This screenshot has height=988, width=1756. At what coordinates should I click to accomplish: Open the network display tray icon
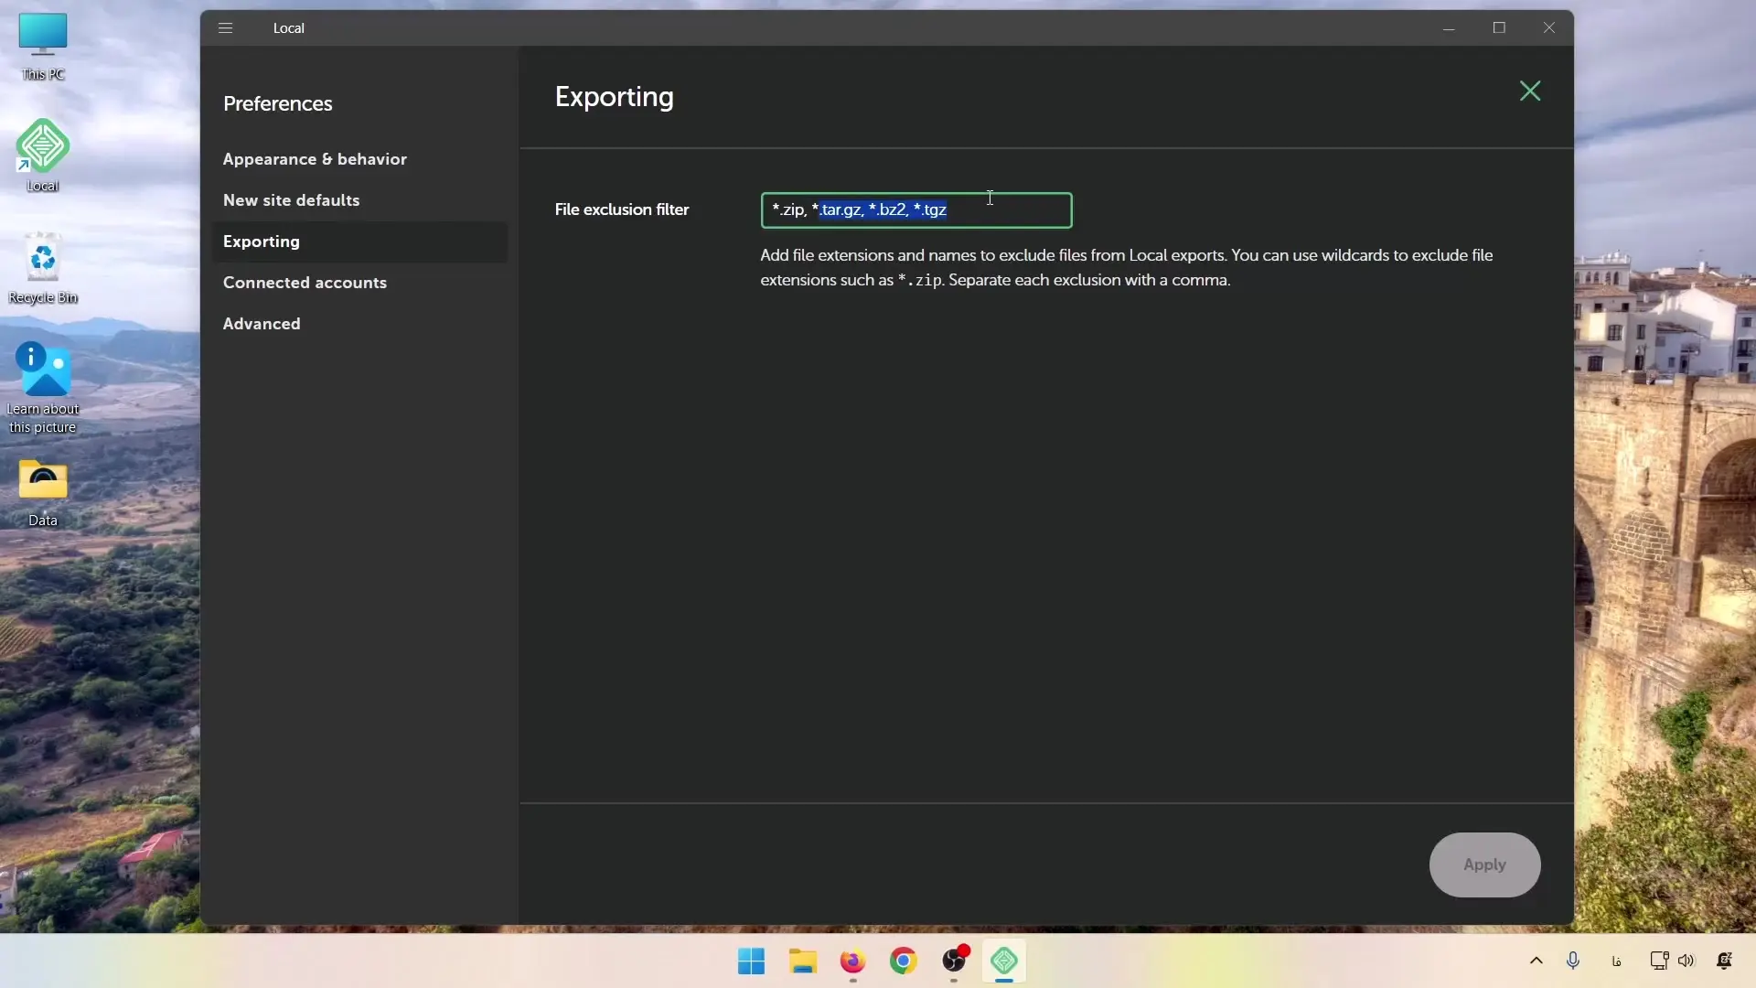pyautogui.click(x=1658, y=961)
